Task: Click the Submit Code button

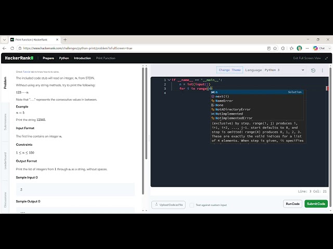Action: click(316, 204)
